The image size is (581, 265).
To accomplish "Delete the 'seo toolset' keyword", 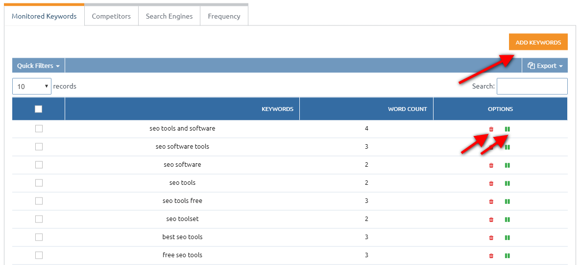I will pyautogui.click(x=491, y=220).
